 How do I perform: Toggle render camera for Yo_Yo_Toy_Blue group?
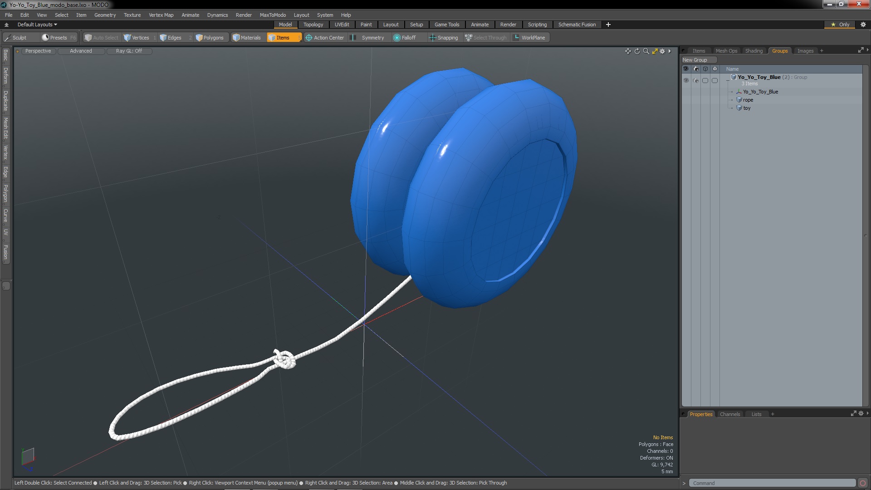coord(696,80)
